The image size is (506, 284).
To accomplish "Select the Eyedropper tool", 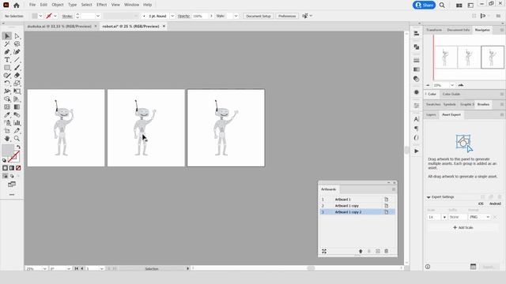I will click(x=7, y=115).
